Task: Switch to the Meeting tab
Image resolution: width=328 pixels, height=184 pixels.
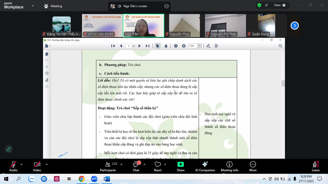Action: point(53,6)
